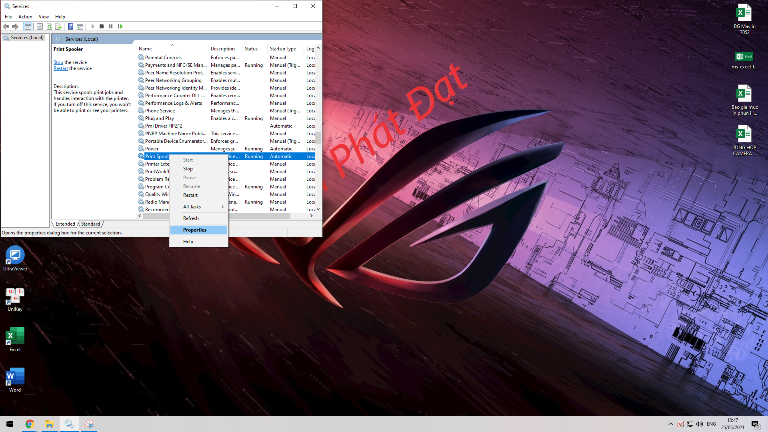This screenshot has width=768, height=432.
Task: Select the Portable Device Enumerator service
Action: point(226,141)
